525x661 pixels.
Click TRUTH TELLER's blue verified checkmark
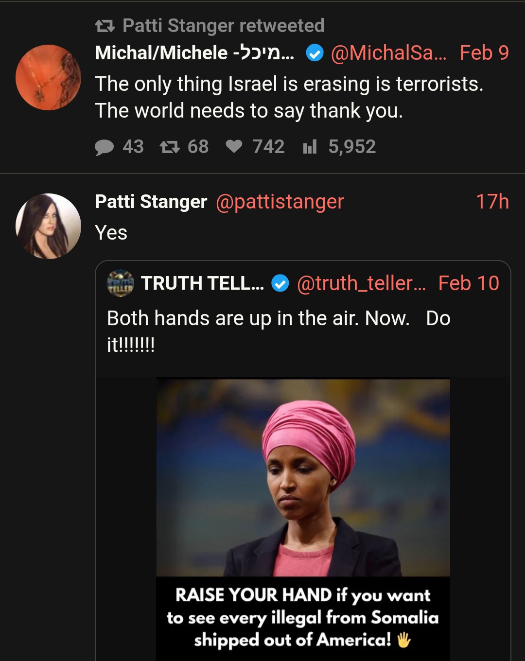pyautogui.click(x=280, y=283)
